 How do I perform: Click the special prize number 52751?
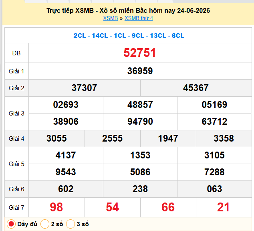point(140,53)
